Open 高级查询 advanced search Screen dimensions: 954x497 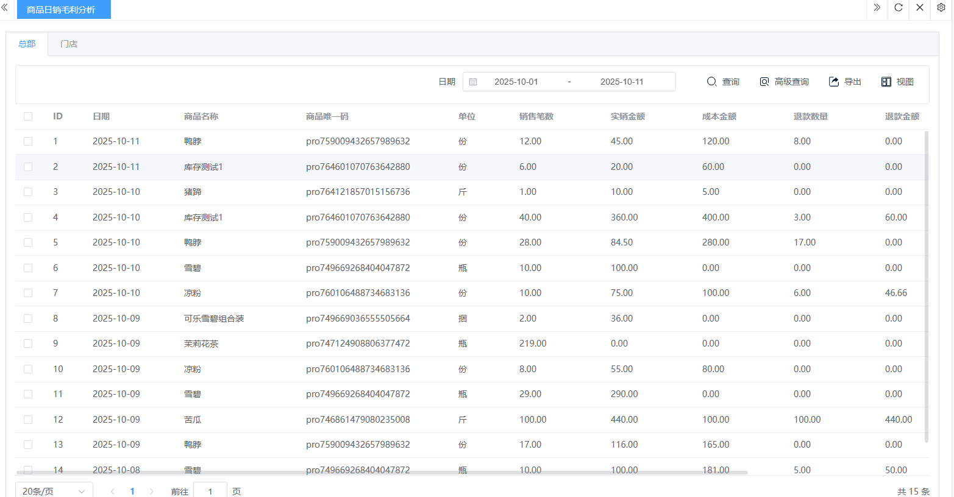coord(784,82)
